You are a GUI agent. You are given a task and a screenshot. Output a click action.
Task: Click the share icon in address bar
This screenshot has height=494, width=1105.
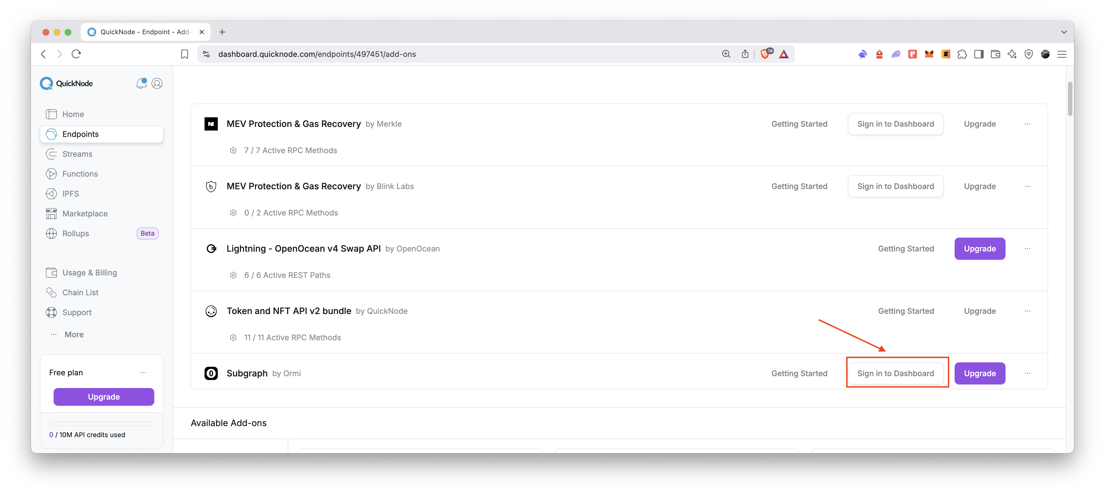(x=745, y=54)
